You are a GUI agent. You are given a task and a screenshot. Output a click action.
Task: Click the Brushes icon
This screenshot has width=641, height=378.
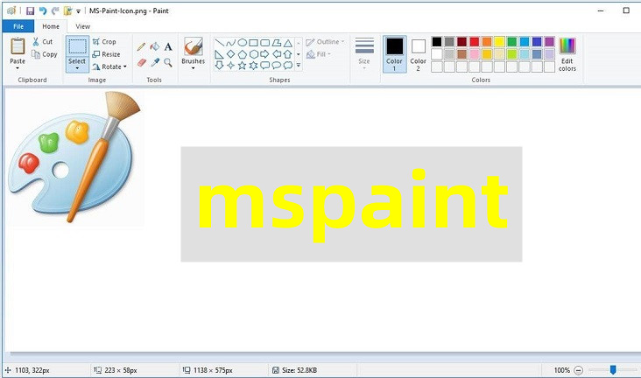pyautogui.click(x=193, y=46)
